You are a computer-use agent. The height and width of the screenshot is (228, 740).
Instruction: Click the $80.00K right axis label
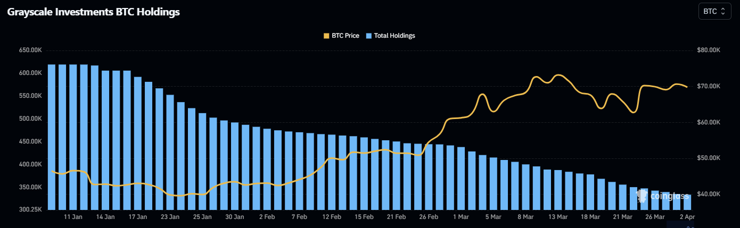point(708,50)
